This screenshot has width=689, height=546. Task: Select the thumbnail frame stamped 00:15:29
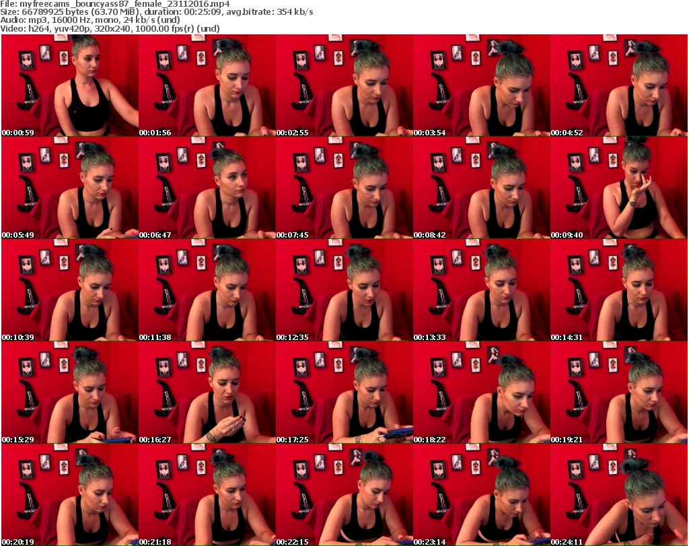point(70,392)
